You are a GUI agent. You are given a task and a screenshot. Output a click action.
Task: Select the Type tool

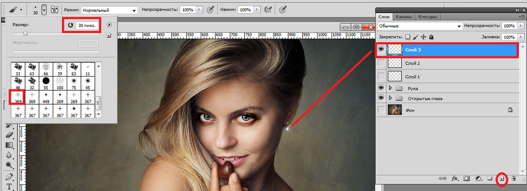[x=9, y=187]
